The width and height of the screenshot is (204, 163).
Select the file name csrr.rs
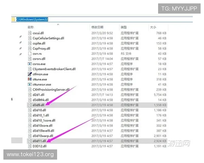(x=37, y=54)
